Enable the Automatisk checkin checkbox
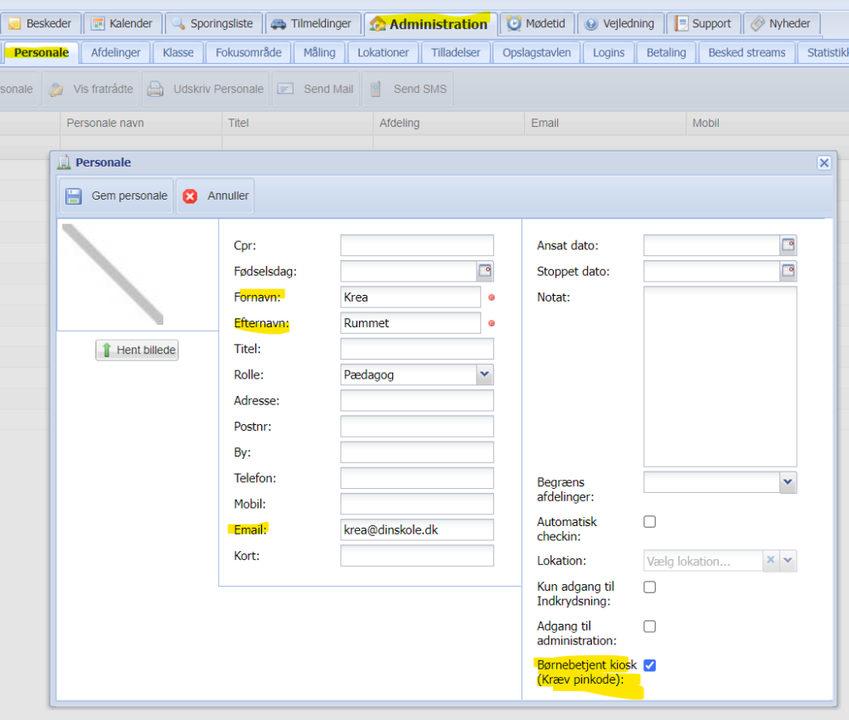 coord(650,522)
